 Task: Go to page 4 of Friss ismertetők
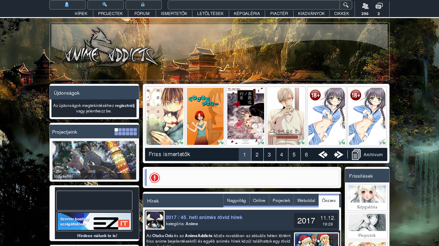point(282,155)
